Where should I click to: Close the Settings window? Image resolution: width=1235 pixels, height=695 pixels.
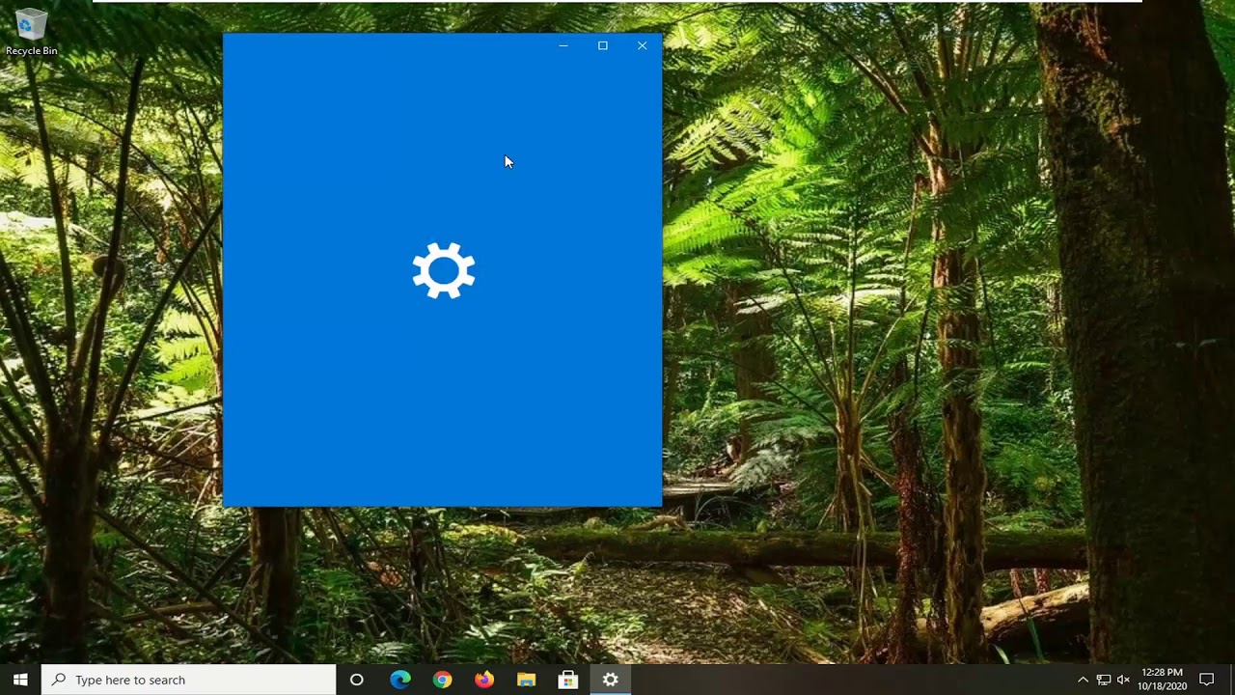coord(642,45)
